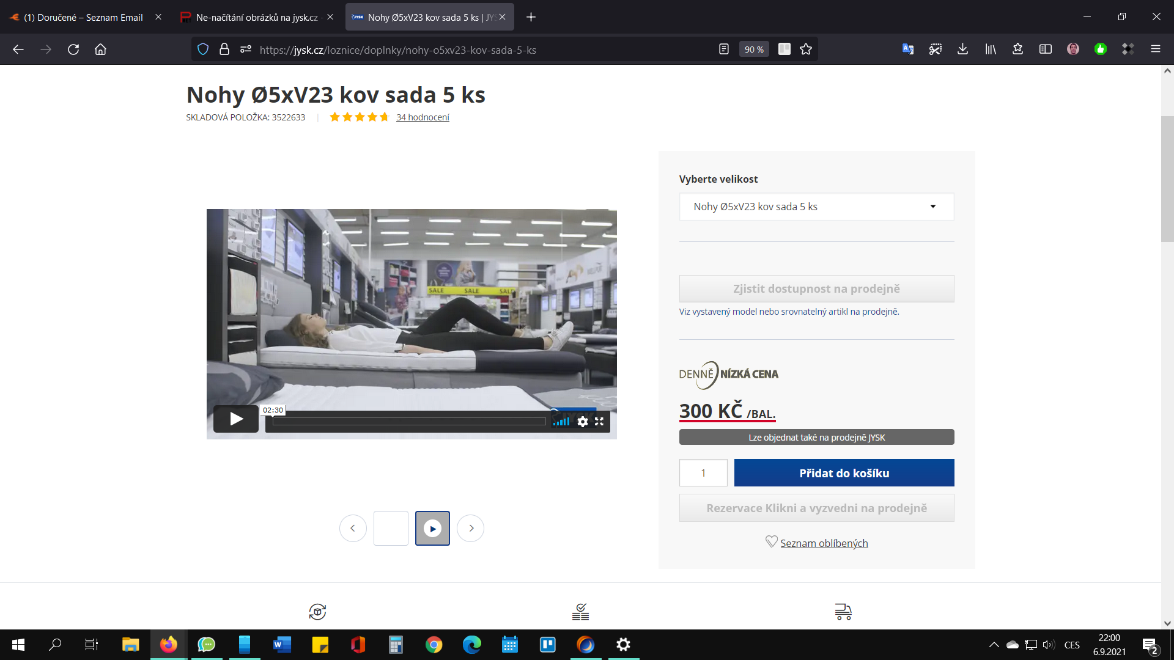Switch to Ne-načítání obrázků na jysk.cz tab
Screen dimensions: 1174x660
coord(256,17)
